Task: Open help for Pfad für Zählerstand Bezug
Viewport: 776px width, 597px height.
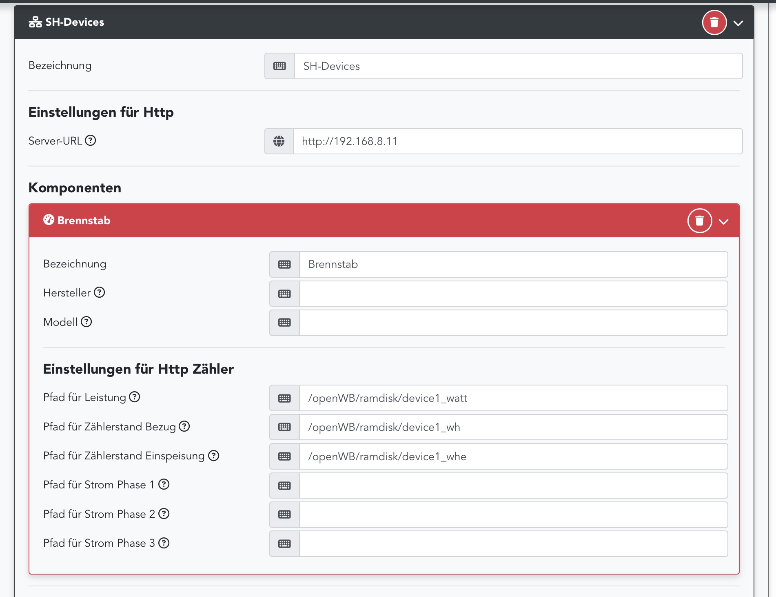Action: 184,426
